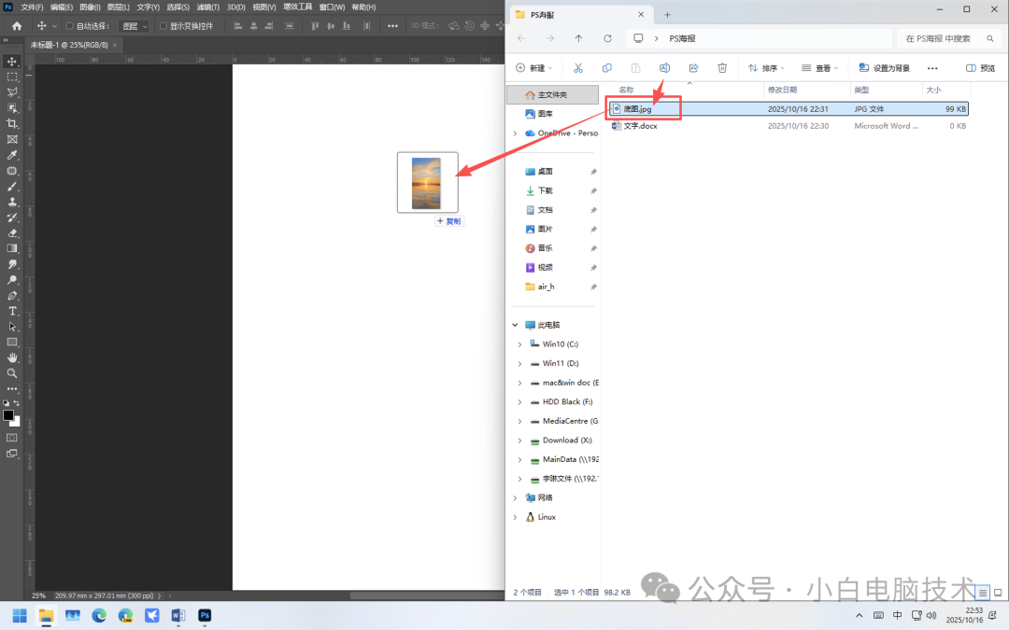Image resolution: width=1009 pixels, height=630 pixels.
Task: Open the 排序 sort dropdown
Action: tap(766, 67)
